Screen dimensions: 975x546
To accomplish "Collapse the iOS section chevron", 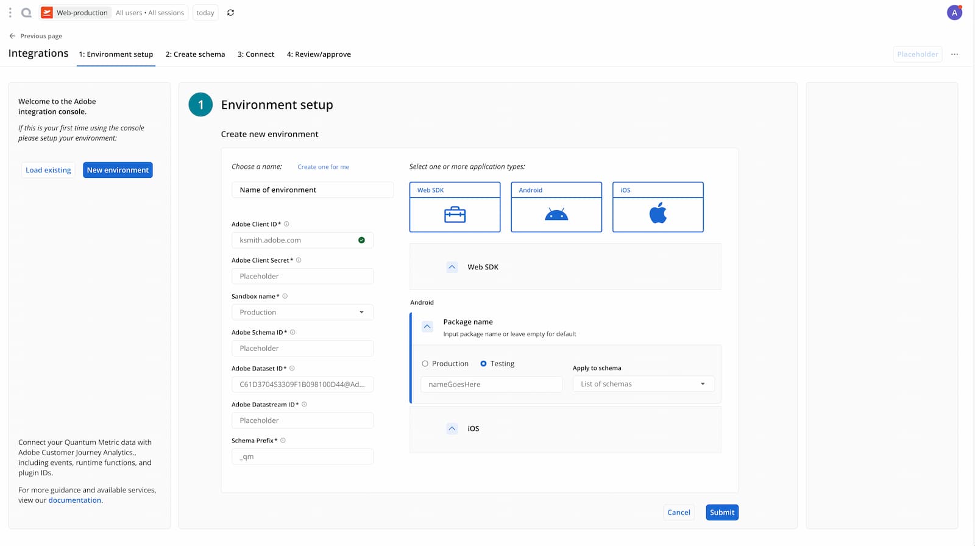I will pos(452,428).
